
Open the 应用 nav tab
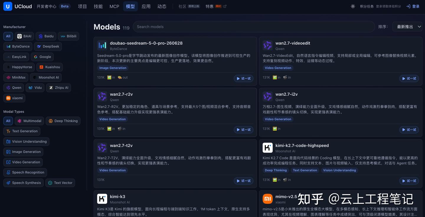[146, 6]
